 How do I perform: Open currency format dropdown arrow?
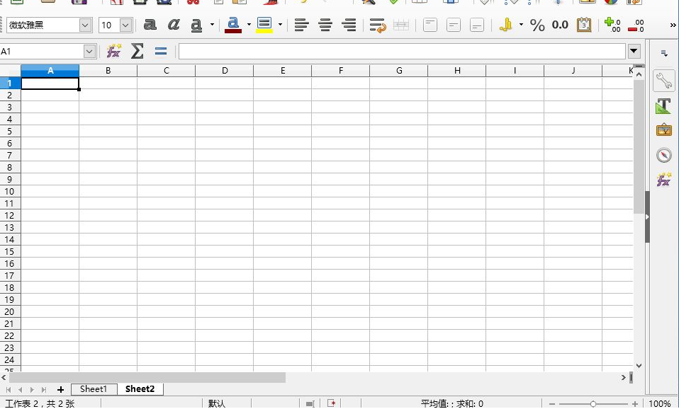click(521, 25)
